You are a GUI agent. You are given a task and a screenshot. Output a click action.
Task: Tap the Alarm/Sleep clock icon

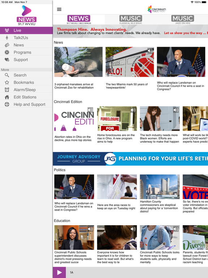coord(7,90)
